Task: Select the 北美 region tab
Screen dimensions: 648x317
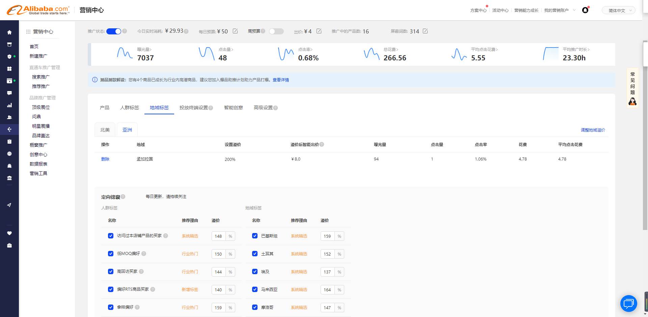Action: 105,130
